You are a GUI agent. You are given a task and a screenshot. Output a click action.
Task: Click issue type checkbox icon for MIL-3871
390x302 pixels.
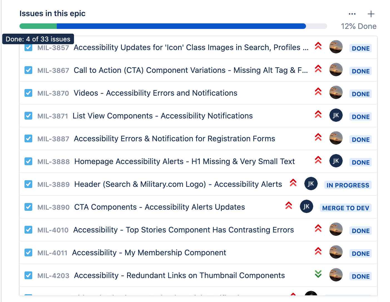[x=28, y=116]
